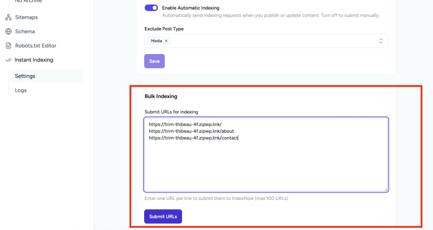433x230 pixels.
Task: Click the Schema globe icon
Action: point(8,31)
